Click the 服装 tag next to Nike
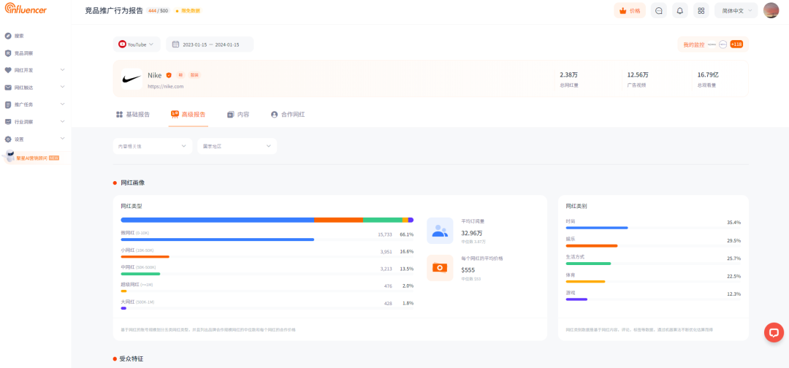Image resolution: width=789 pixels, height=368 pixels. pyautogui.click(x=194, y=75)
